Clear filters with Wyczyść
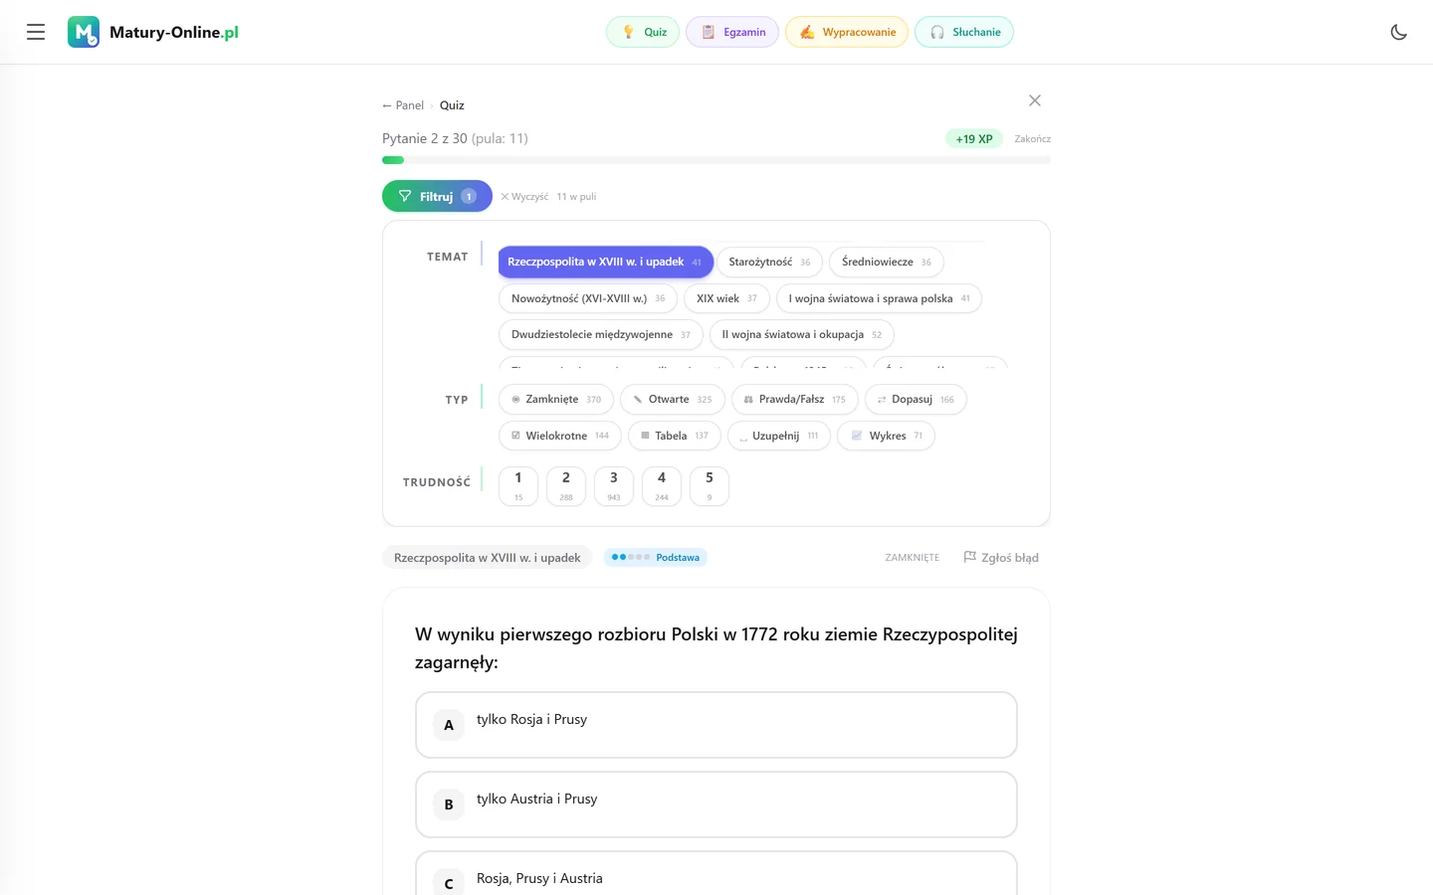 click(x=524, y=197)
